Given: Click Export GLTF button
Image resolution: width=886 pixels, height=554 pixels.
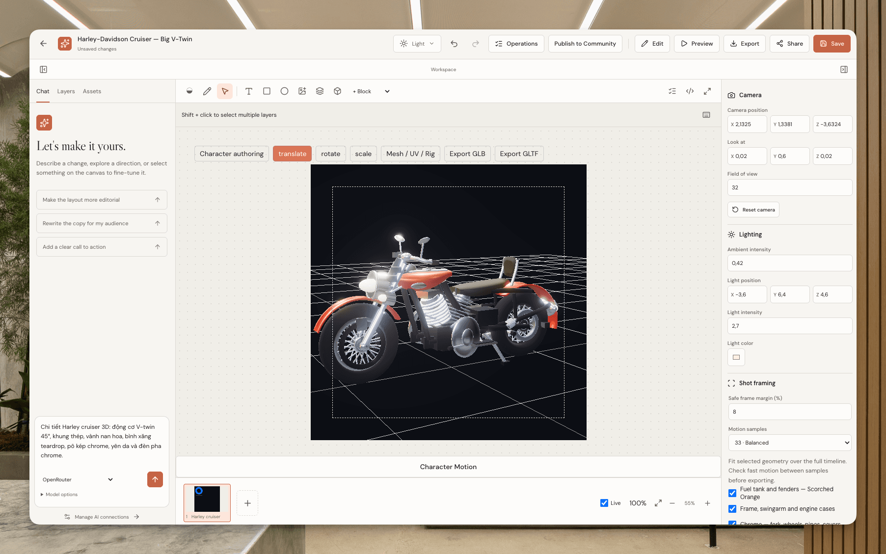Looking at the screenshot, I should tap(519, 154).
